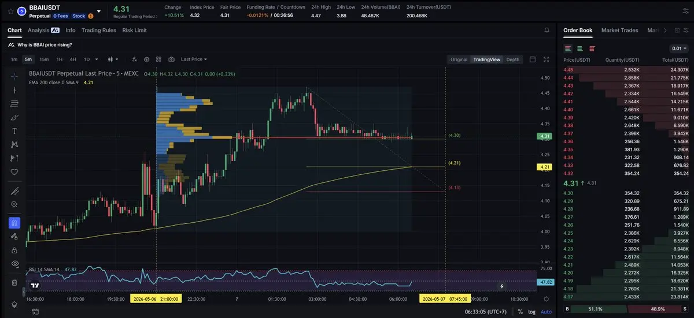694x318 pixels.
Task: Toggle magnet mode in drawing toolbar
Action: coord(14,222)
